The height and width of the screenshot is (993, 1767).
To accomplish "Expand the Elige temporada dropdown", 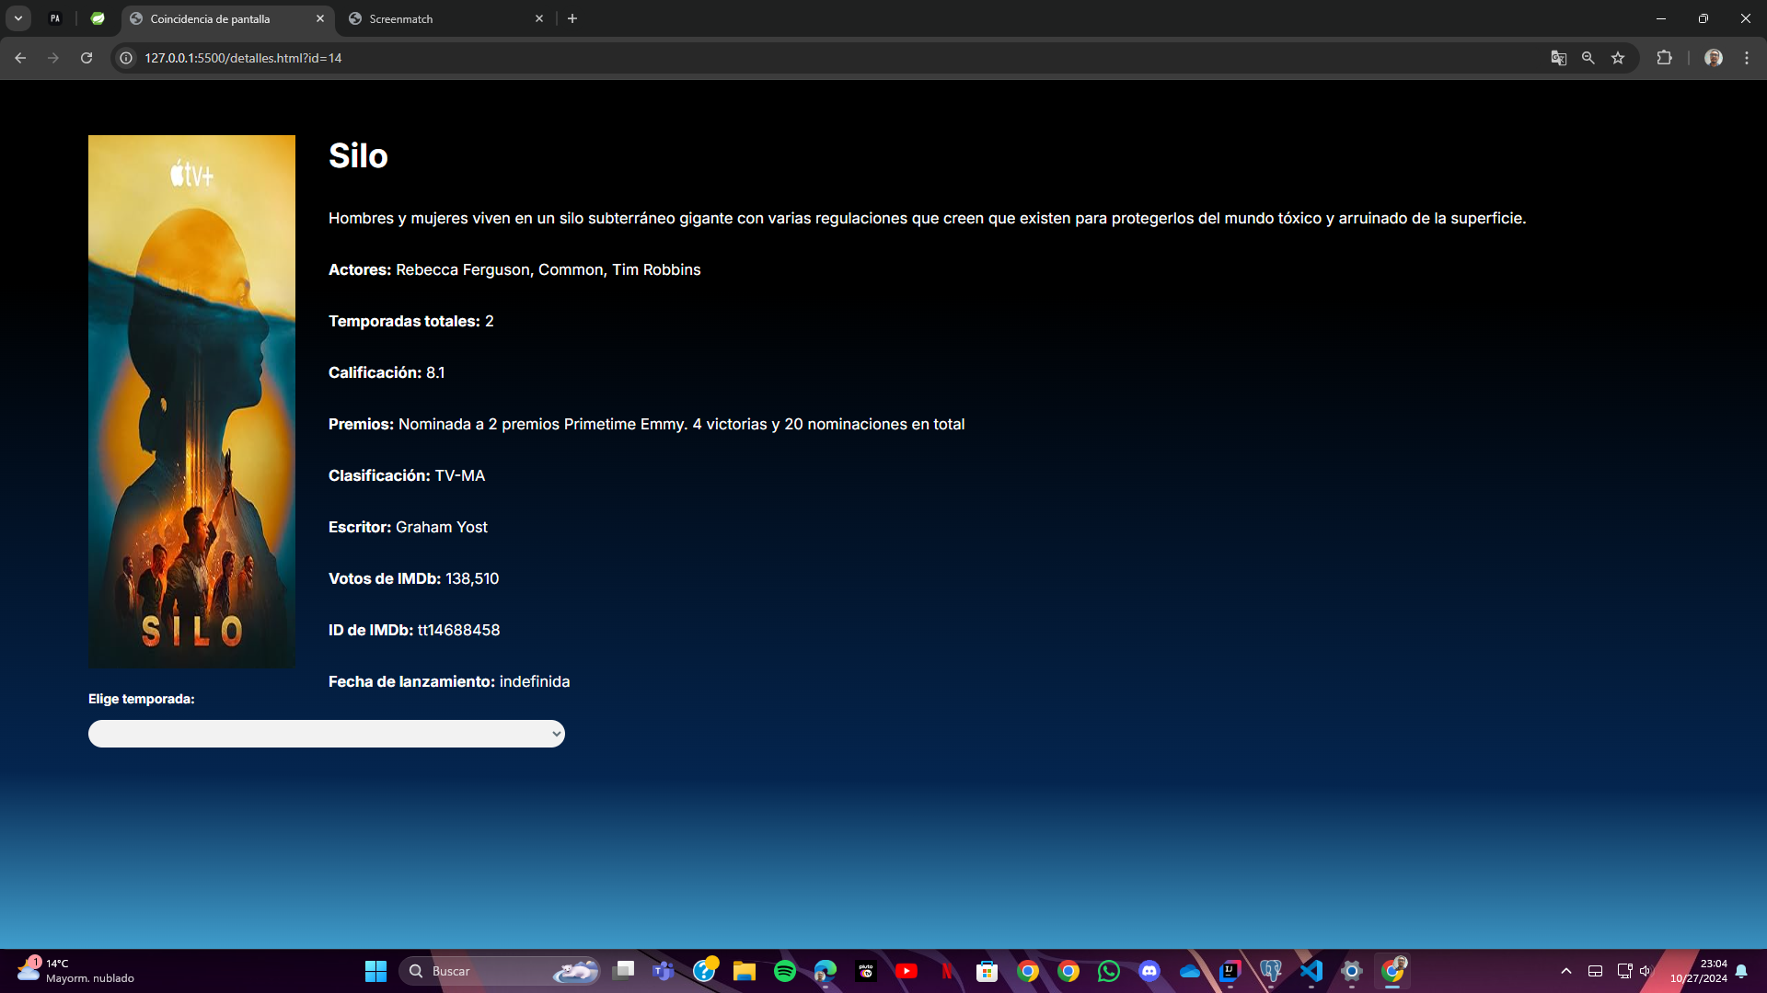I will click(x=327, y=734).
